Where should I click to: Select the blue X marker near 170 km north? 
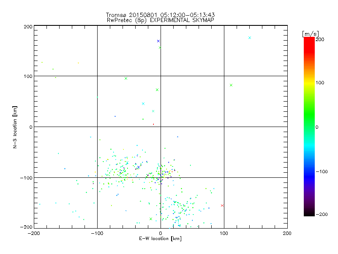pyautogui.click(x=158, y=41)
